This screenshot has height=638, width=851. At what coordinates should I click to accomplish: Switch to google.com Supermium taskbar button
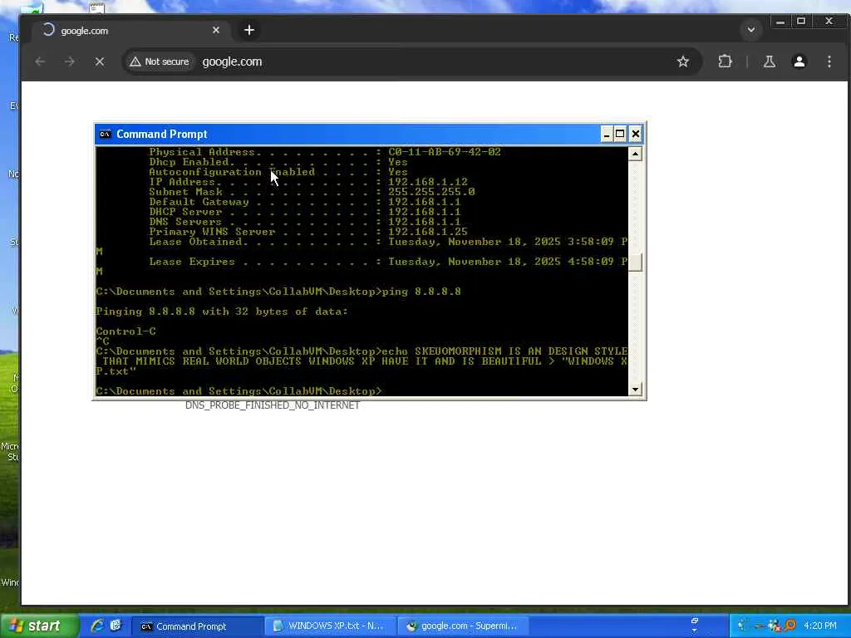click(463, 626)
